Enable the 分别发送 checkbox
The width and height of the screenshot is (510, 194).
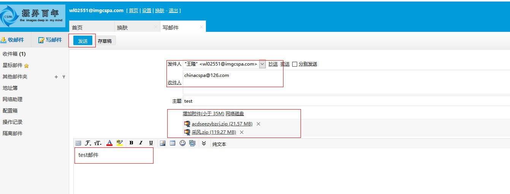(x=295, y=64)
